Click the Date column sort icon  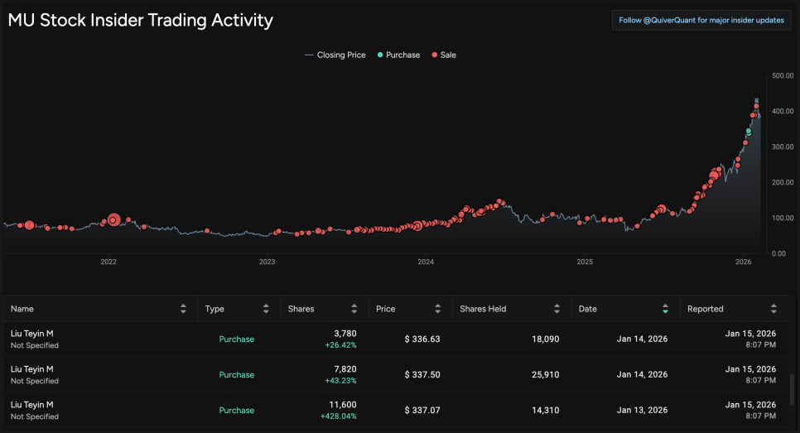coord(665,309)
